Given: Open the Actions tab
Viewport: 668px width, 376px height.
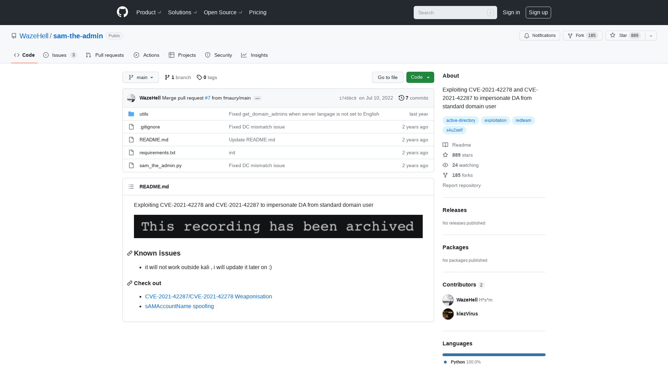Looking at the screenshot, I should (146, 55).
